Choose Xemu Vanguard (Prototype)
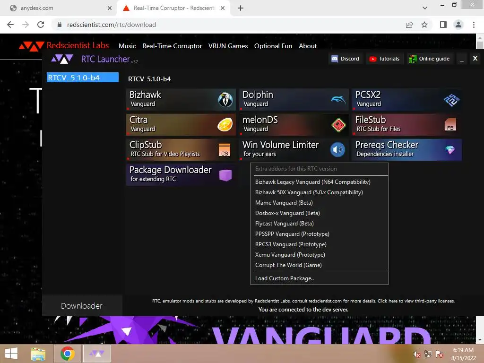484x363 pixels. 319,255
